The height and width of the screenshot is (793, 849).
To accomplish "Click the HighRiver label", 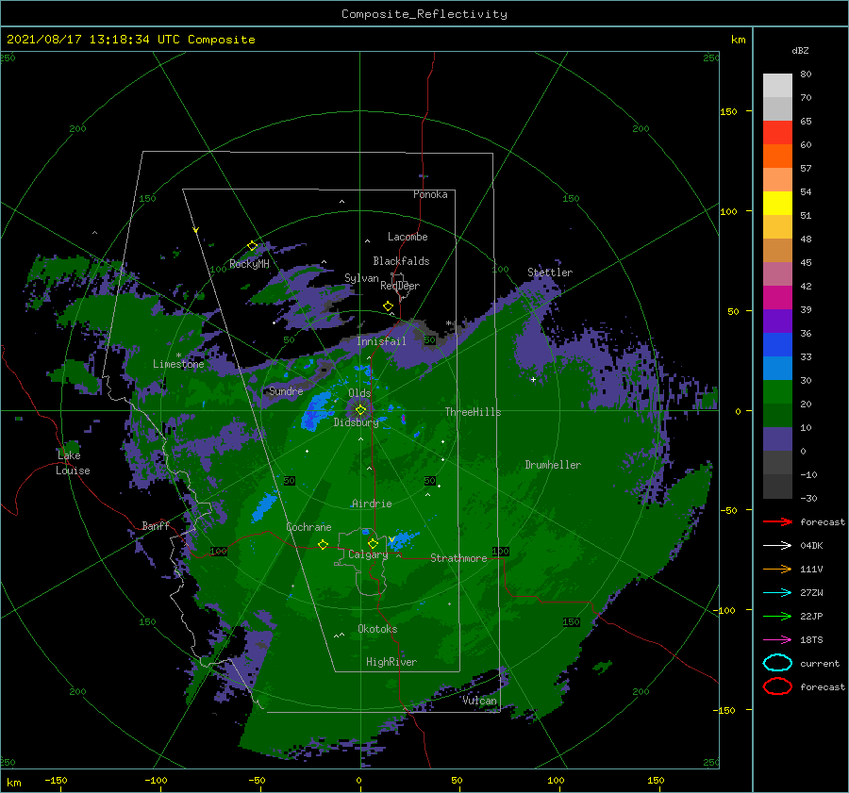I will (x=391, y=662).
